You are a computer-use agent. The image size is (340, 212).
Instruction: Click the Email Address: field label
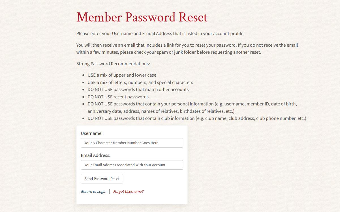coord(96,155)
